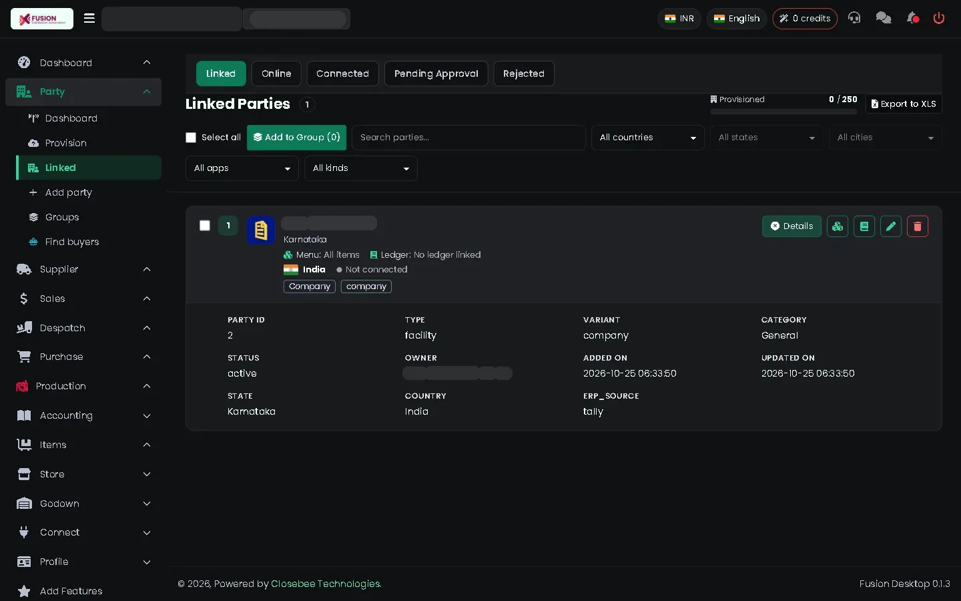Click the headset support icon
The width and height of the screenshot is (961, 601).
854,18
